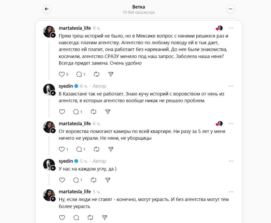Like the first martatesla_life post with 5 likes
Screen dimensions: 271x223
62,74
